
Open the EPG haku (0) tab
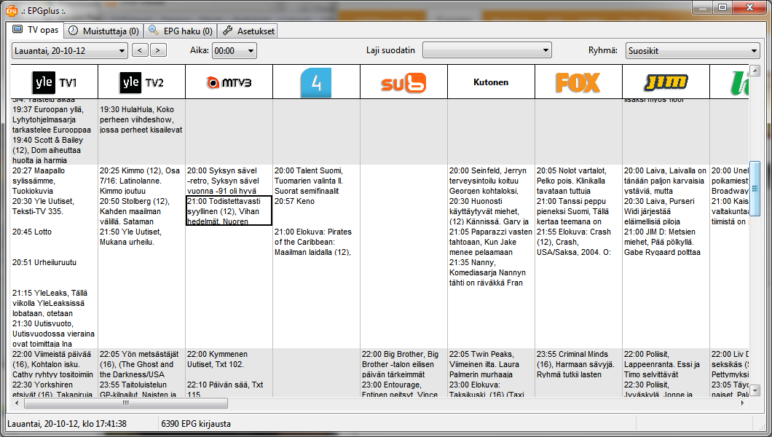point(180,31)
